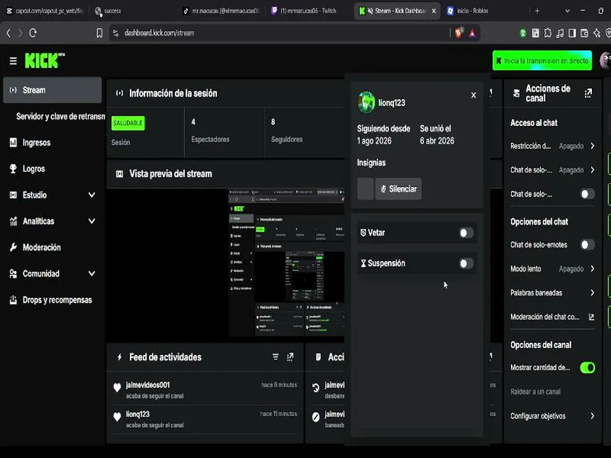Click the Moderación wrench icon
This screenshot has height=458, width=611.
(13, 247)
